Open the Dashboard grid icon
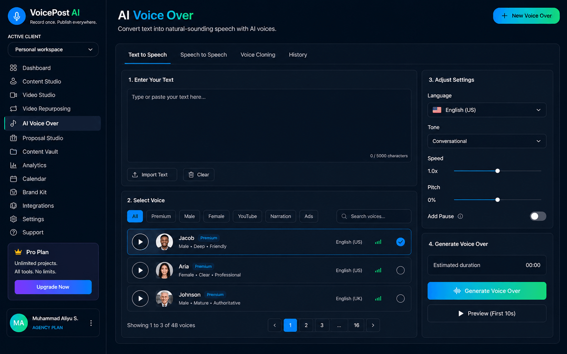The image size is (567, 354). click(x=13, y=68)
